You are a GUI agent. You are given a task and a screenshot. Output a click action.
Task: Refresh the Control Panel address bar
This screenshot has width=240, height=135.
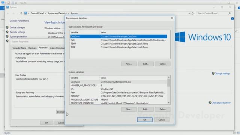coord(192,13)
